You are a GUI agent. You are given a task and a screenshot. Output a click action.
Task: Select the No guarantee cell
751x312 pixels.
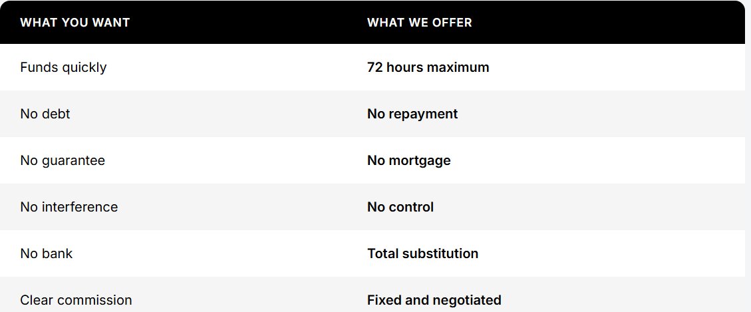[x=63, y=160]
